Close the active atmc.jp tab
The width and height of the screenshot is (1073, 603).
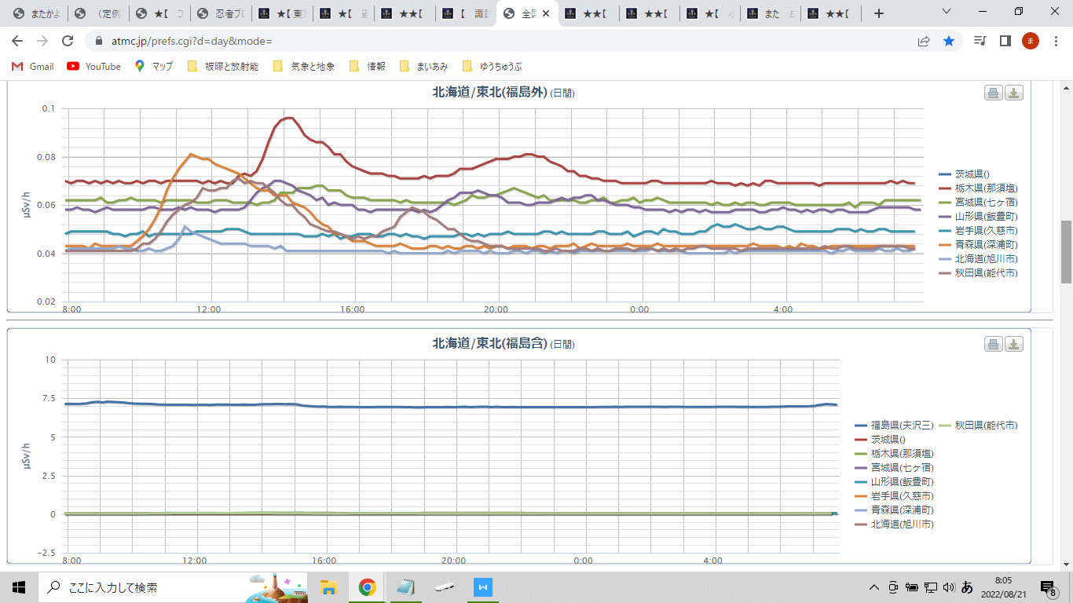click(x=546, y=14)
